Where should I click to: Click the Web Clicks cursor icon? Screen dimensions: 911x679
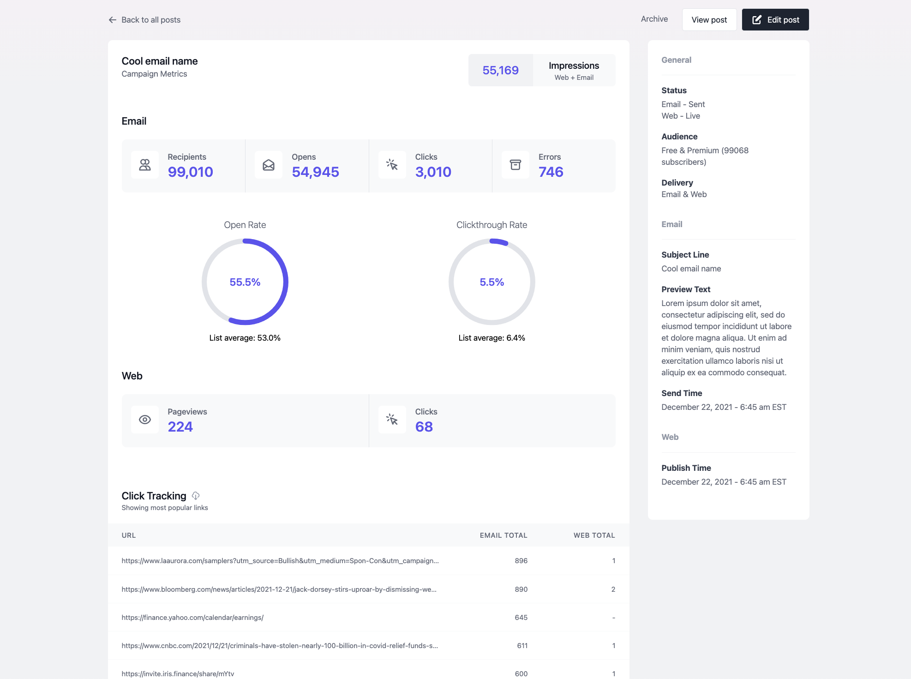(392, 420)
